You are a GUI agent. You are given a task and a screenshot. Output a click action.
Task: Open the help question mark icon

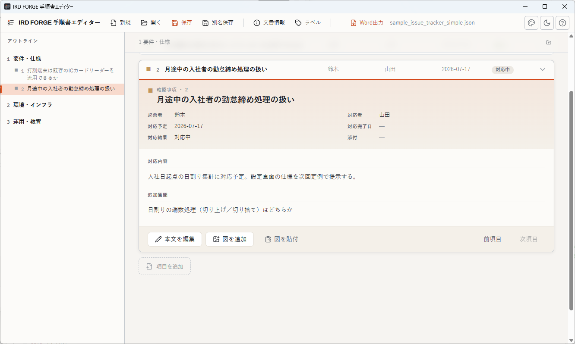click(x=562, y=23)
